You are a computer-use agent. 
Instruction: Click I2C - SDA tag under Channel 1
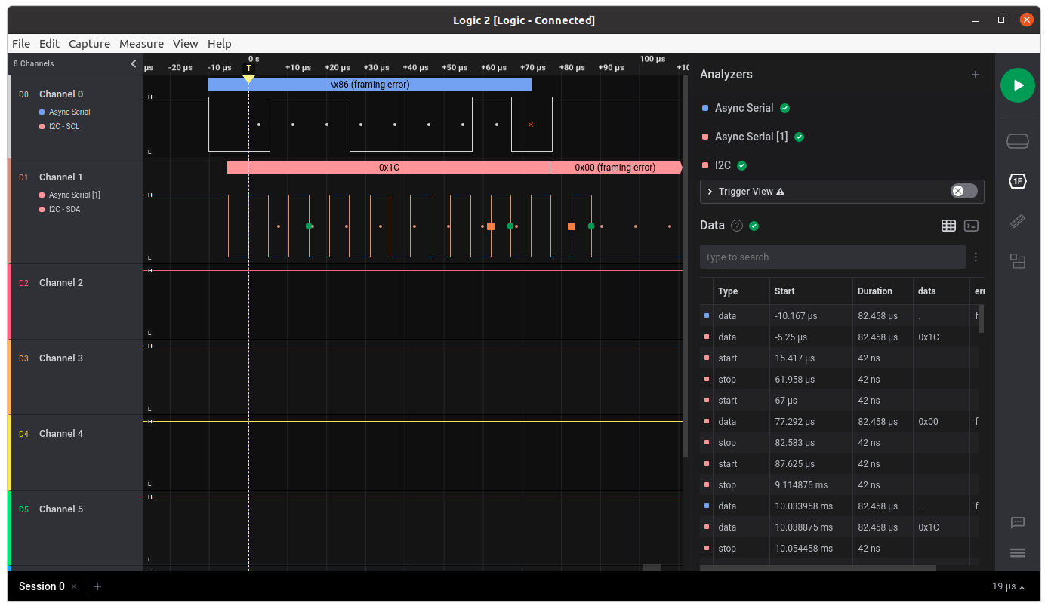pos(64,210)
